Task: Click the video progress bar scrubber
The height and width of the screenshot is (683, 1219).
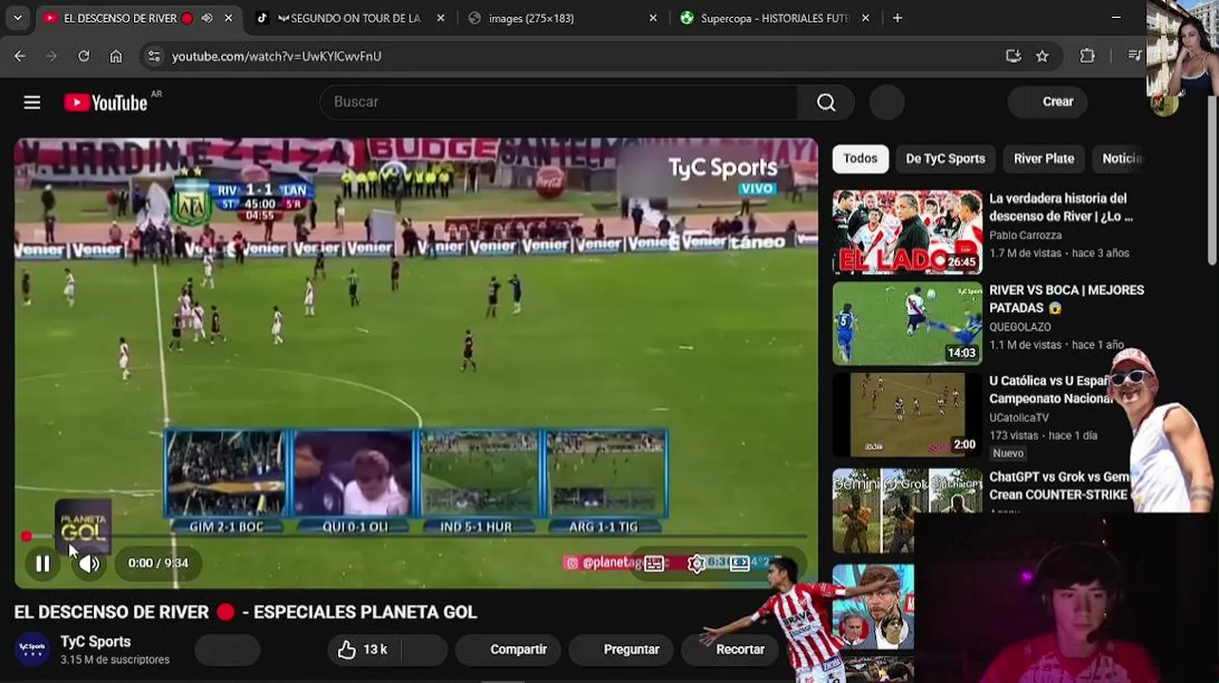Action: pyautogui.click(x=27, y=537)
